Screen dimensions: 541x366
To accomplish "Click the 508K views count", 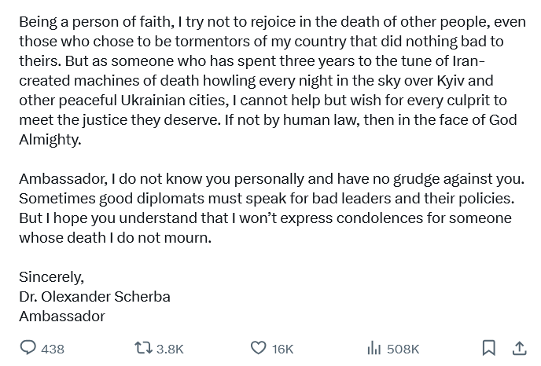I will coord(403,349).
